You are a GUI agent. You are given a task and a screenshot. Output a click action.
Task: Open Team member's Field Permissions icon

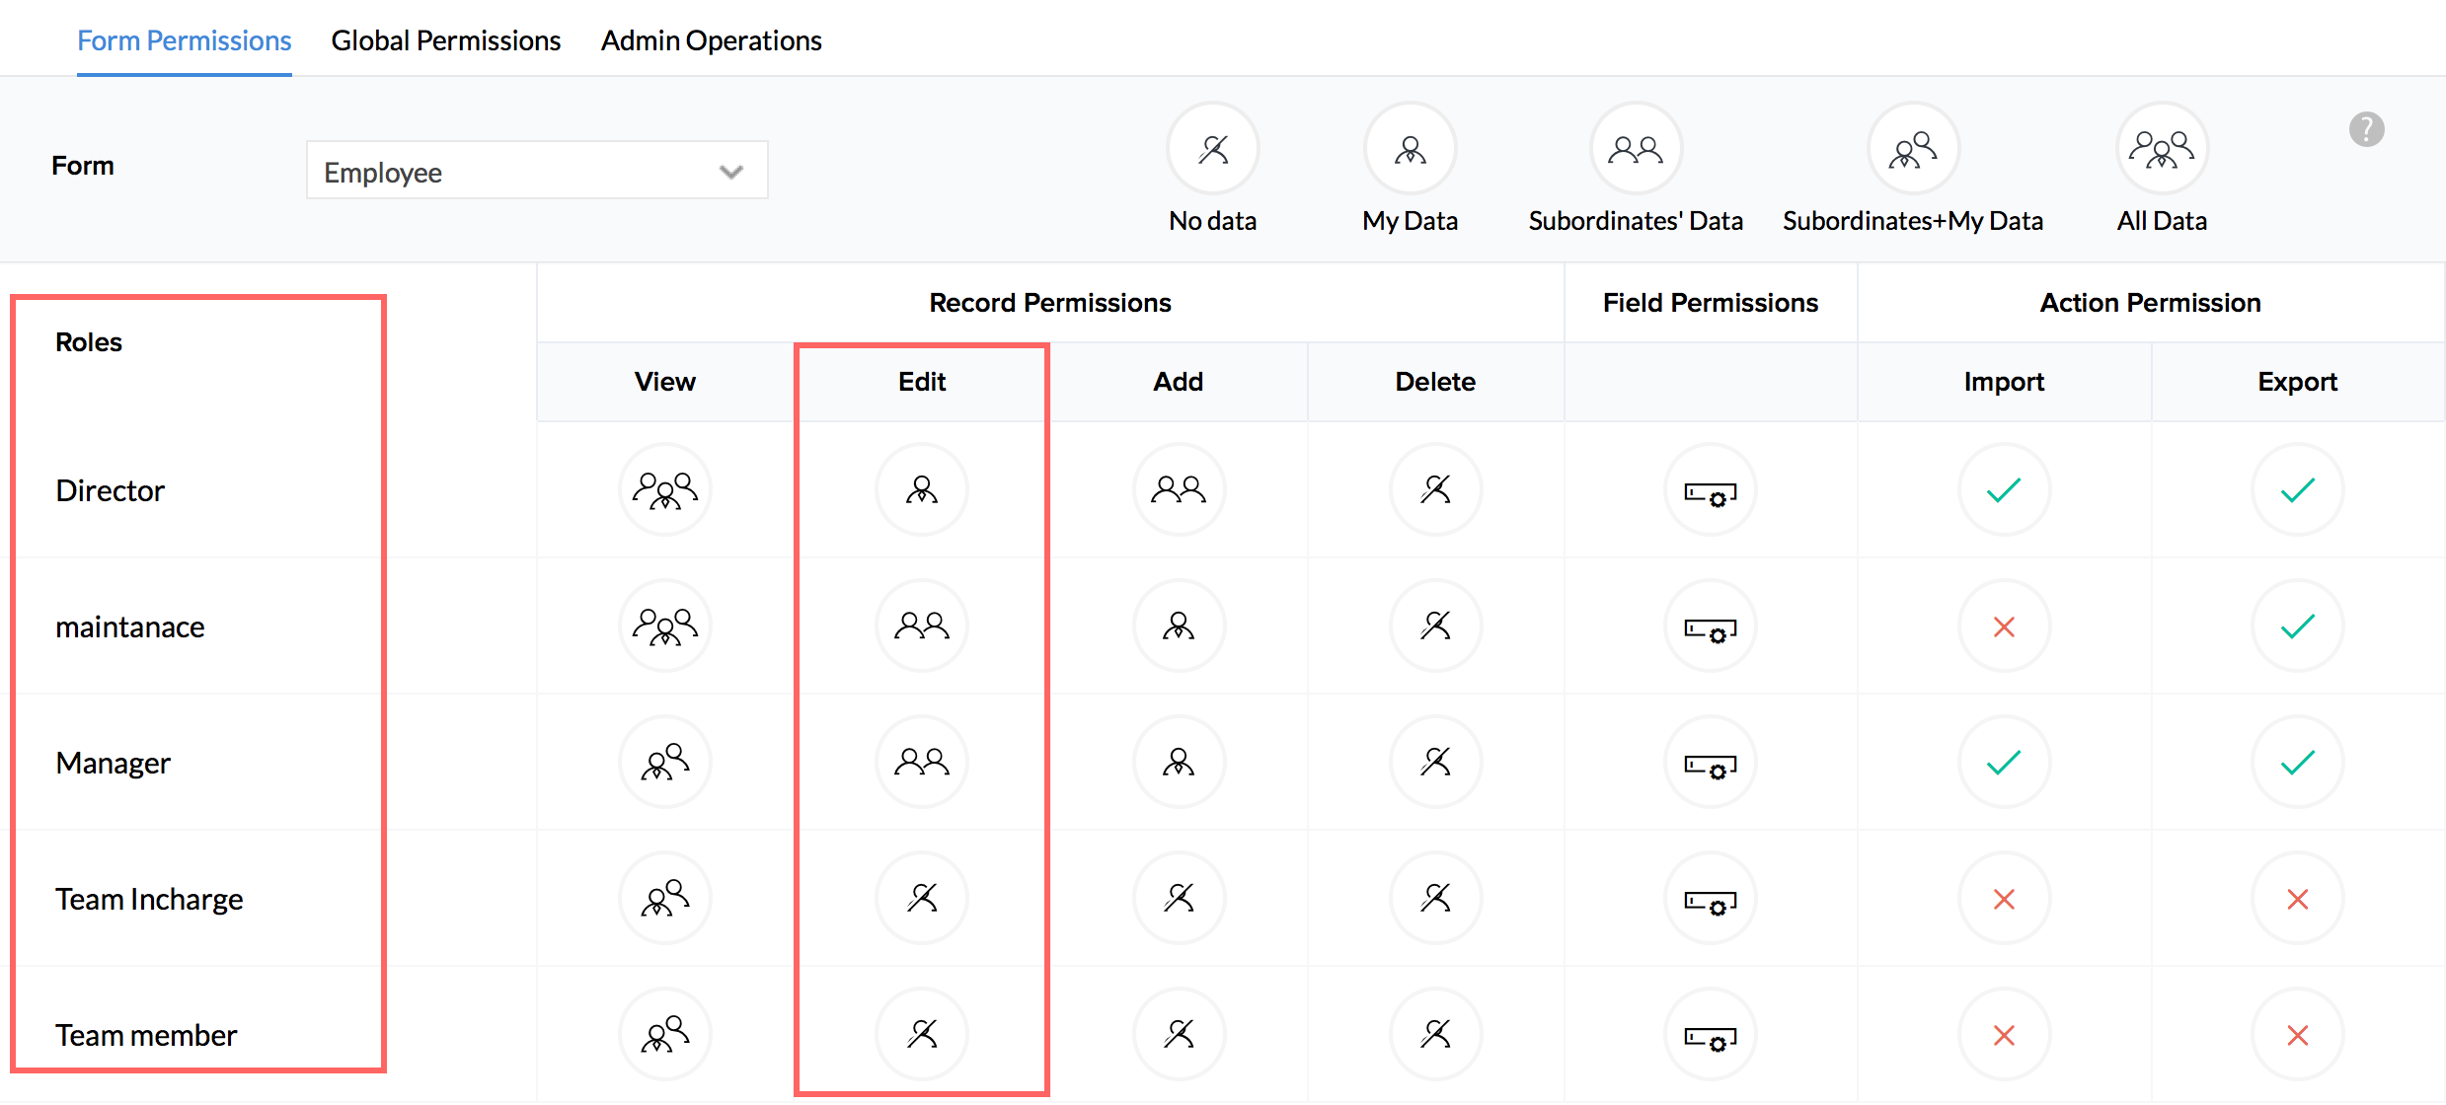[1710, 1036]
